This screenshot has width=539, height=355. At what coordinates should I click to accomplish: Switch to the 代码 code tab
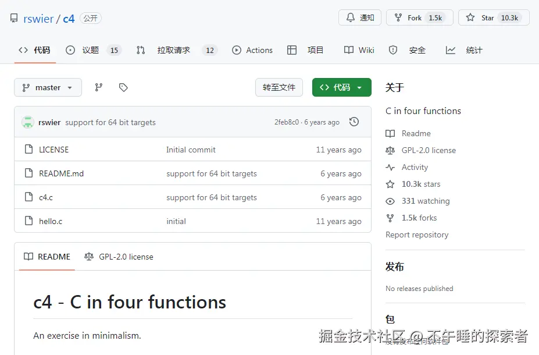tap(35, 50)
